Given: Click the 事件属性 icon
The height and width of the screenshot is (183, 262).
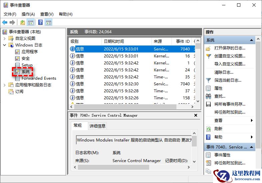Looking at the screenshot, I should point(208,155).
